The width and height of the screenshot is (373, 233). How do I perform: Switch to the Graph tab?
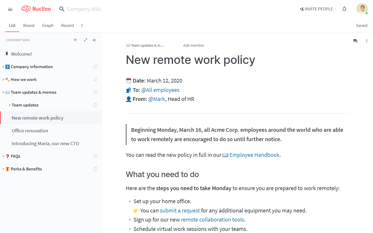tap(48, 25)
